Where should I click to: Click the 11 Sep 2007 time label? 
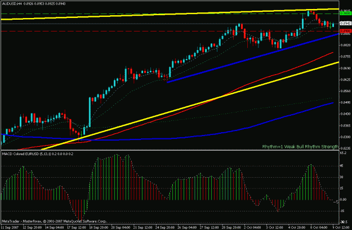(10, 227)
